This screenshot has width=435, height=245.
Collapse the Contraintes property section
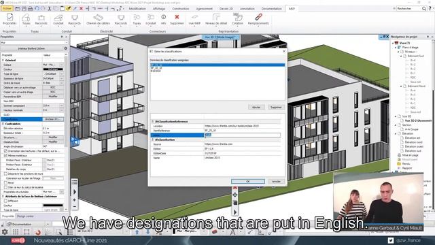click(x=3, y=124)
